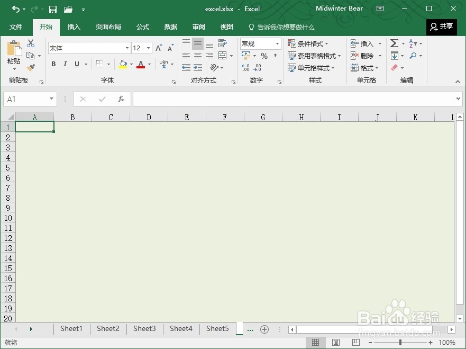Toggle align text left
This screenshot has width=466, height=349.
point(186,56)
